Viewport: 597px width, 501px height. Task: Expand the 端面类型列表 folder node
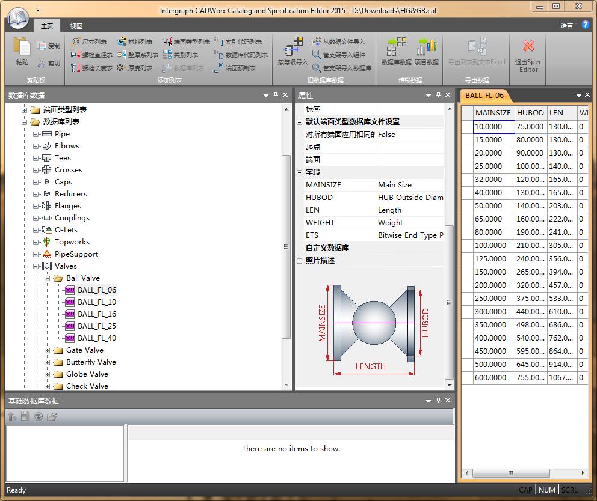[24, 110]
